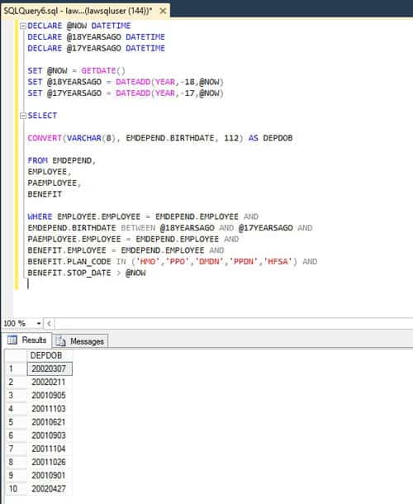This screenshot has width=413, height=504.
Task: Click the GETDATE function in editor
Action: coord(98,71)
